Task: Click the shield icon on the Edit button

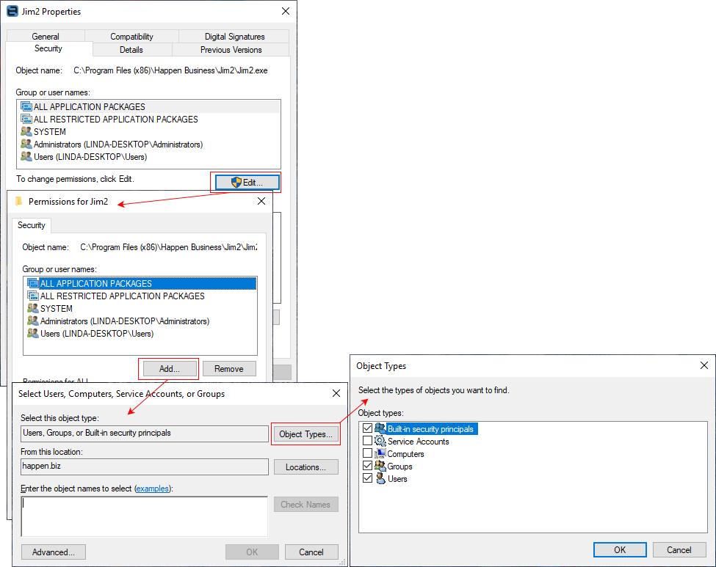Action: pos(235,182)
